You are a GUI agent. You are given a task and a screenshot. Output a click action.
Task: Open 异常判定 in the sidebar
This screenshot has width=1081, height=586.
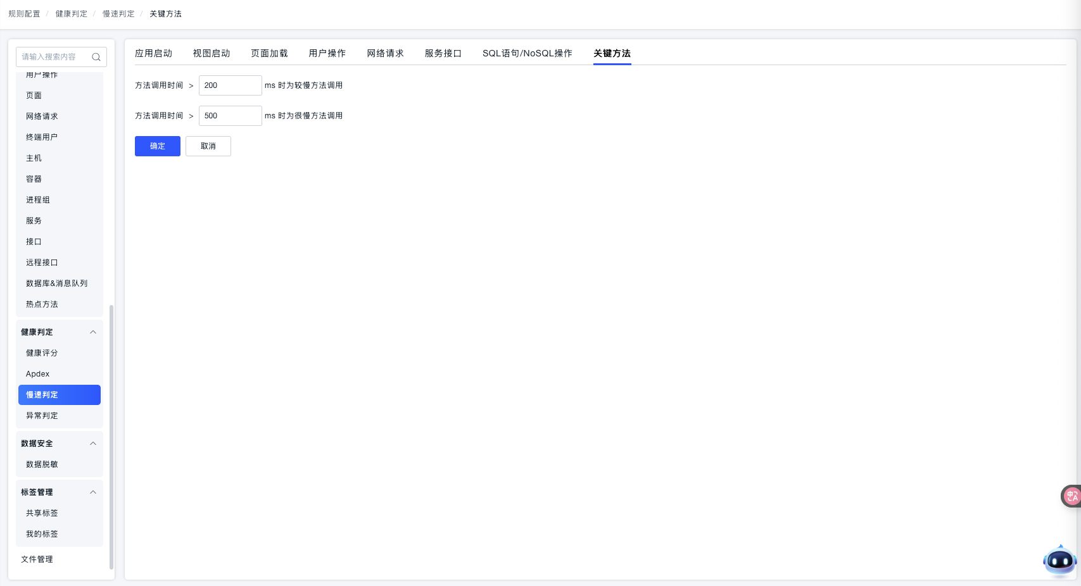pyautogui.click(x=42, y=416)
